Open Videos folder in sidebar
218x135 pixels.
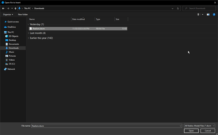(12, 60)
